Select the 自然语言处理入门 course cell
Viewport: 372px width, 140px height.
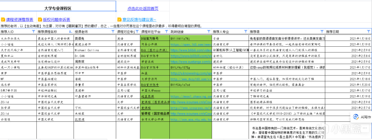pos(55,50)
